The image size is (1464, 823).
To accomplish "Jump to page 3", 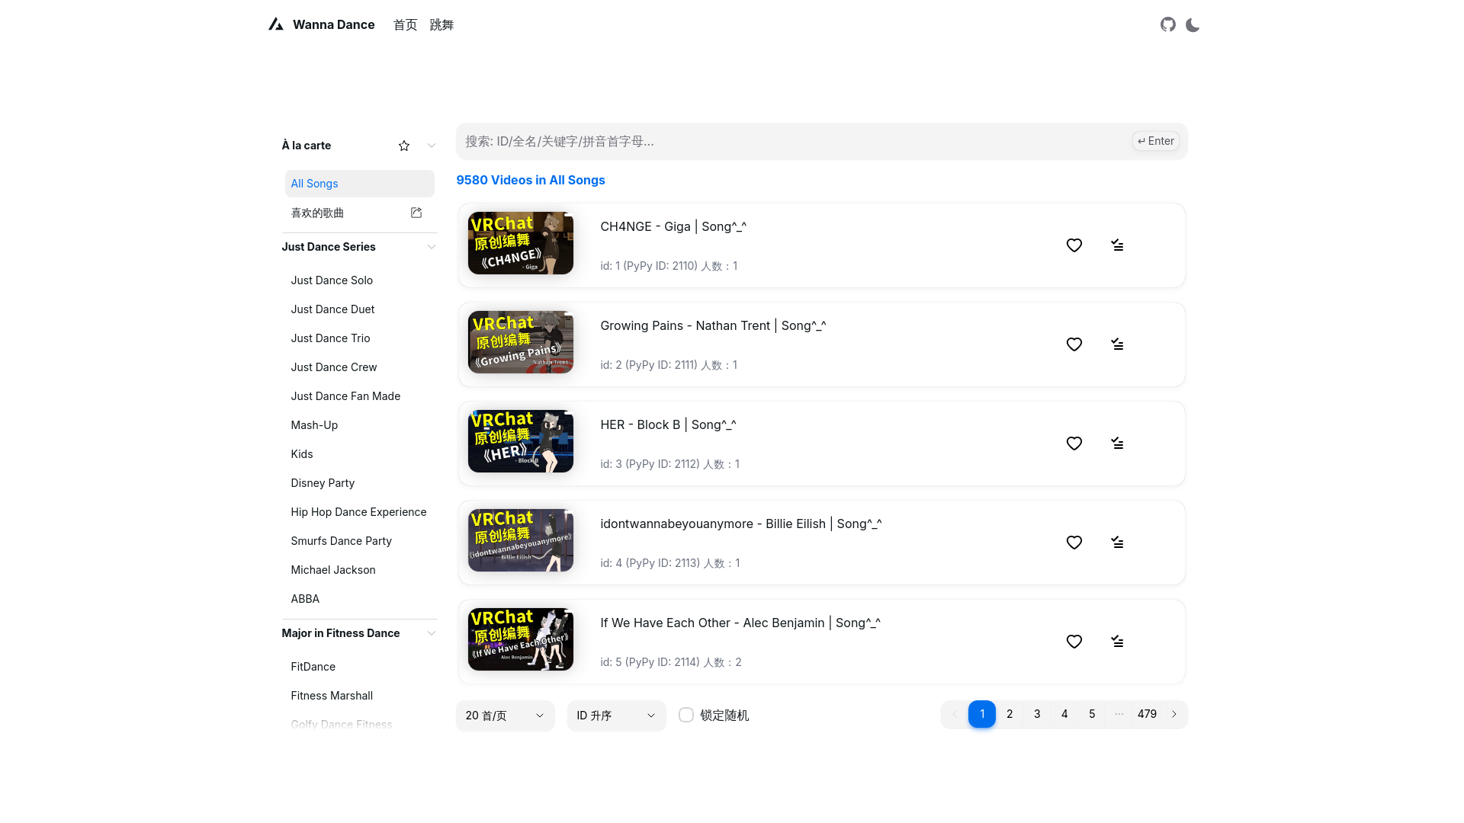I will click(1037, 714).
